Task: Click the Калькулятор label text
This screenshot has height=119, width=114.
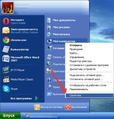Action: (20, 49)
